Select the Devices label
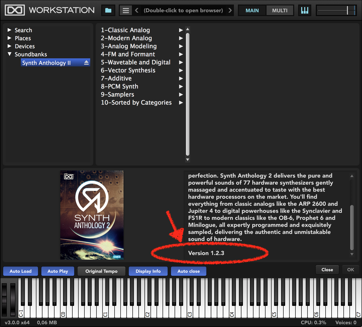The width and height of the screenshot is (362, 327). click(x=25, y=46)
